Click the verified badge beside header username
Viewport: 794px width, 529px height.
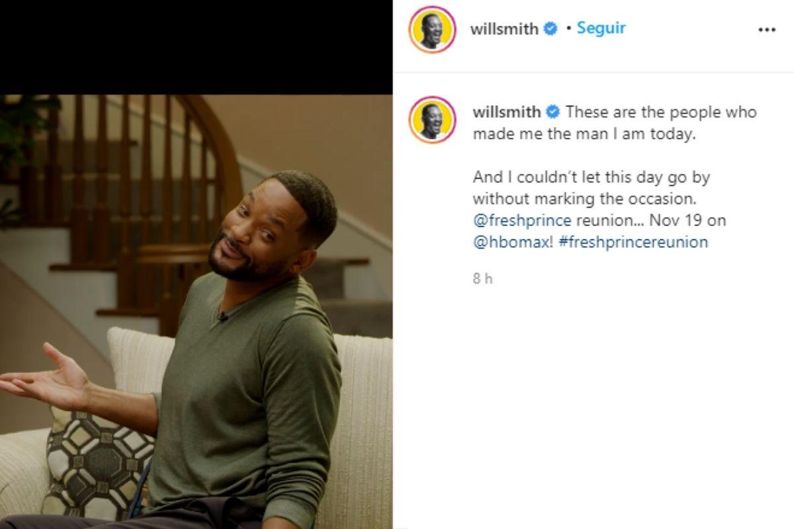(x=551, y=29)
